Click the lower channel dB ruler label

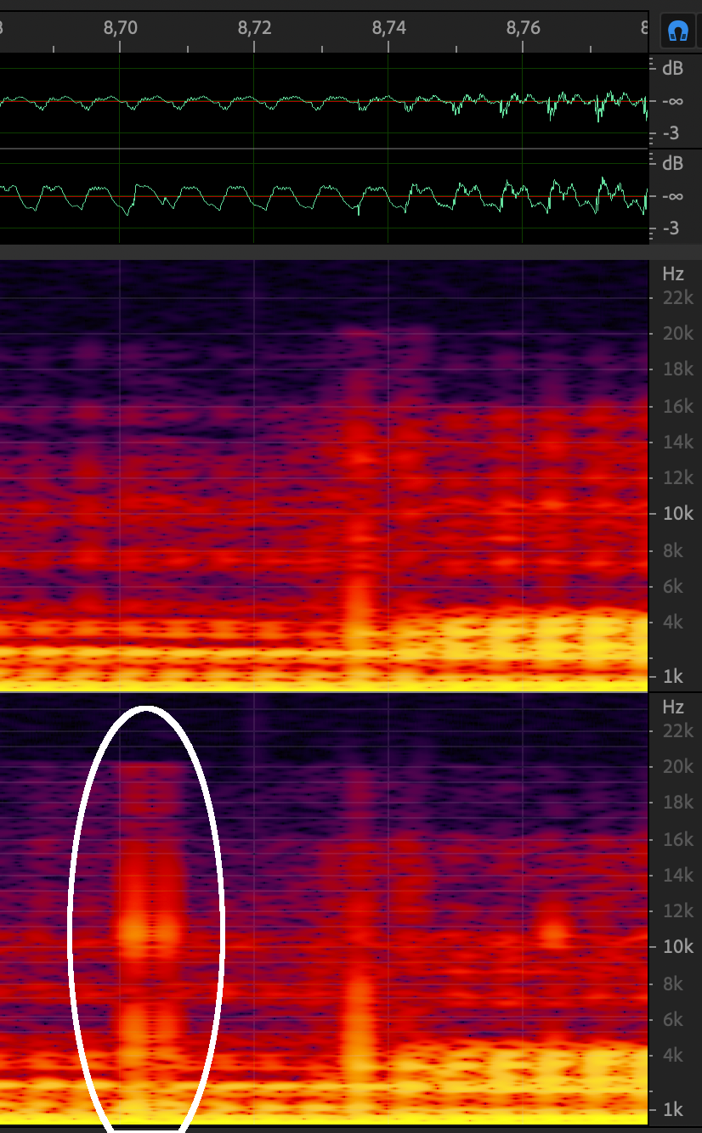pyautogui.click(x=672, y=163)
